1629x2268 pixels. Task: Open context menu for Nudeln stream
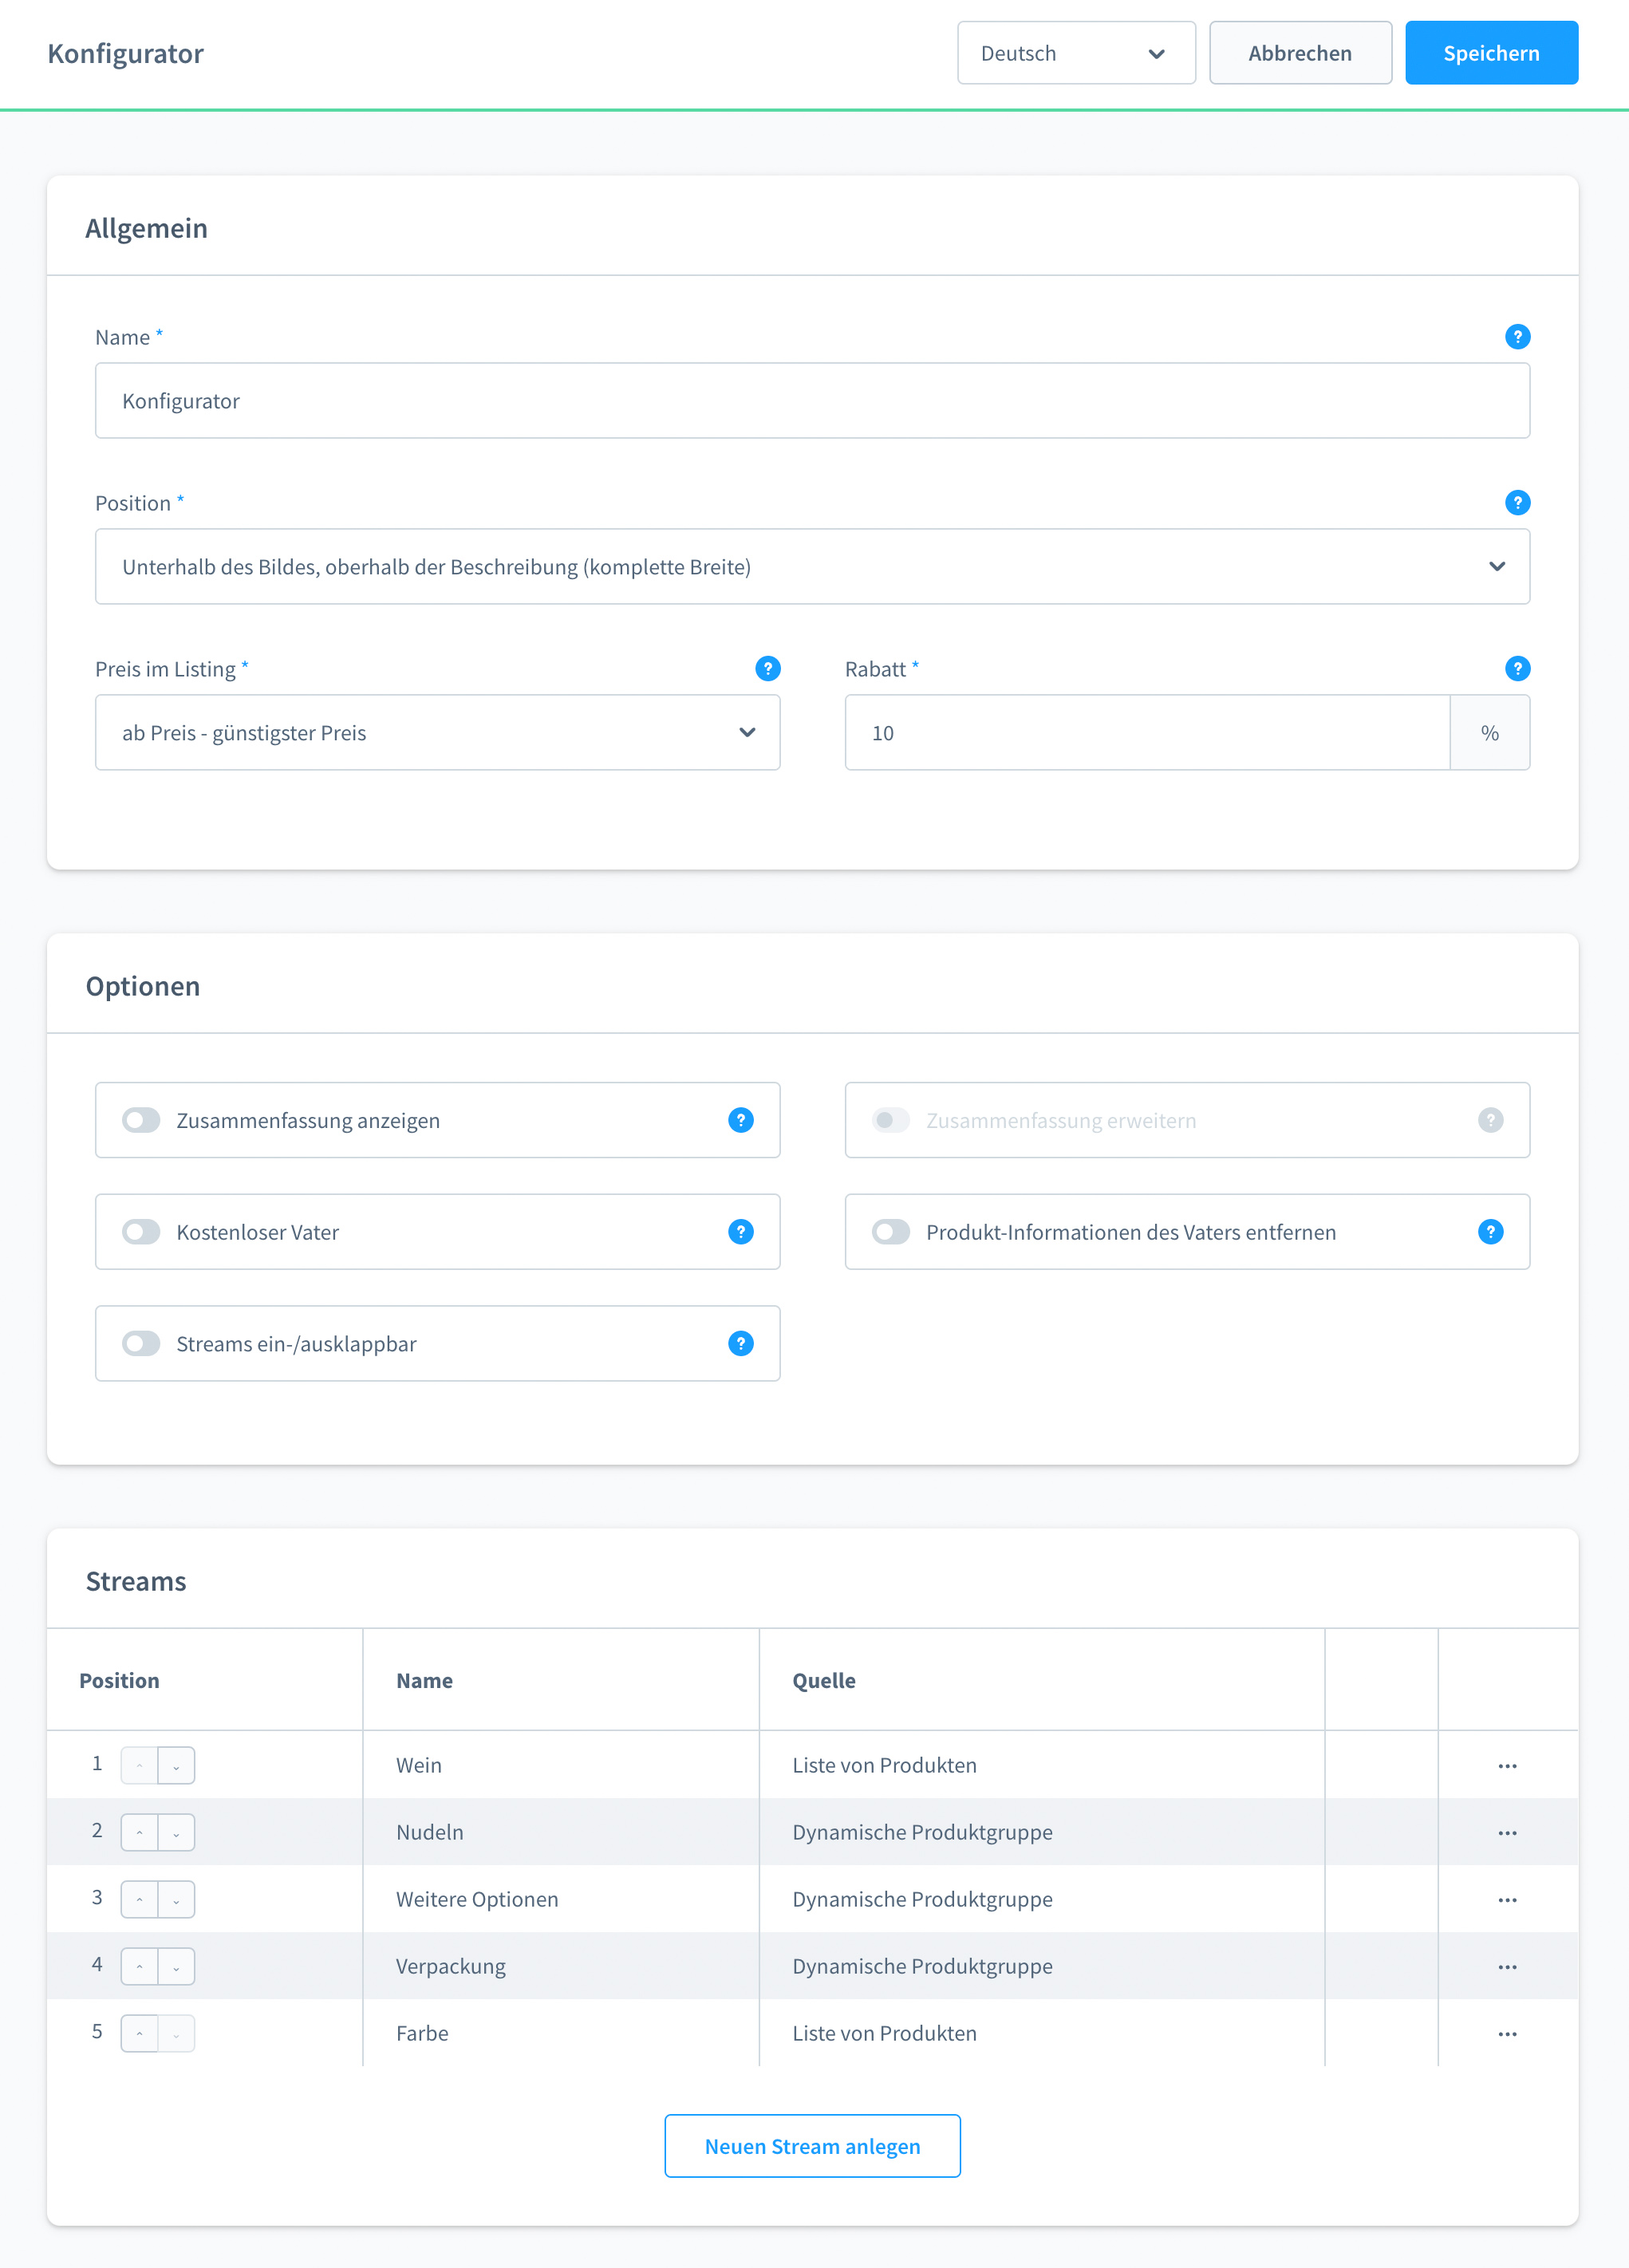pyautogui.click(x=1507, y=1833)
